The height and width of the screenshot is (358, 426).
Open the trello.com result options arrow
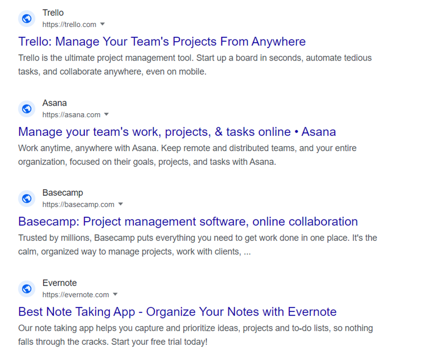(x=102, y=24)
